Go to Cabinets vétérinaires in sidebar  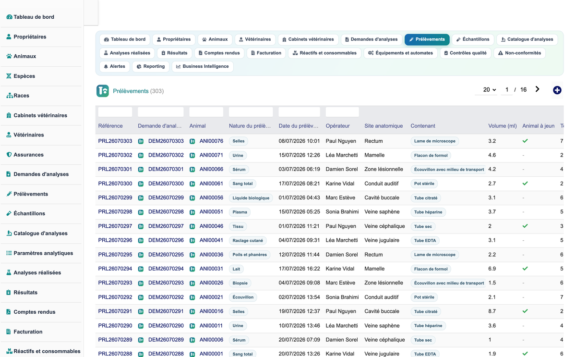[x=40, y=115]
